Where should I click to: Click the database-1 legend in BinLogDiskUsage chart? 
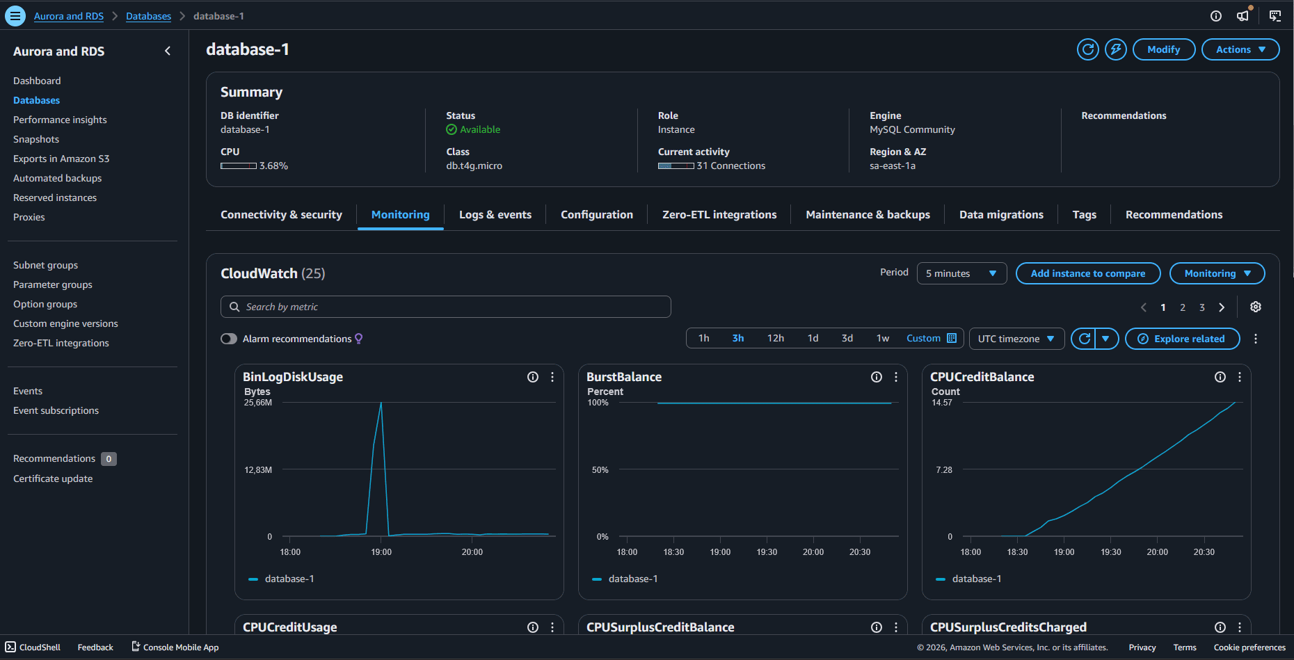(x=282, y=579)
